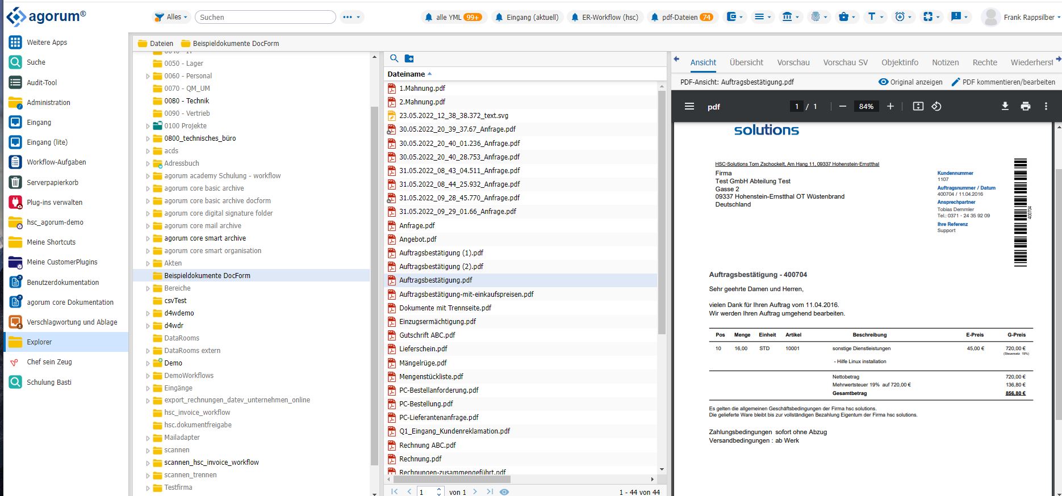Zoom in with the PDF plus icon
The width and height of the screenshot is (1062, 496).
[890, 106]
